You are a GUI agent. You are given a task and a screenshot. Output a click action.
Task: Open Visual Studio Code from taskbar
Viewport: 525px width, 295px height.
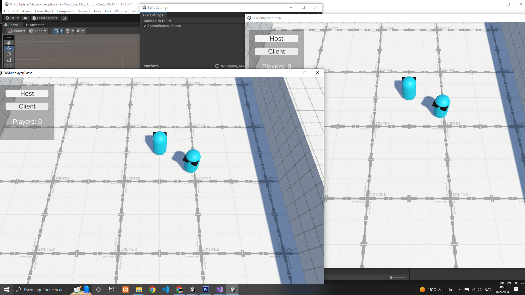tap(166, 290)
